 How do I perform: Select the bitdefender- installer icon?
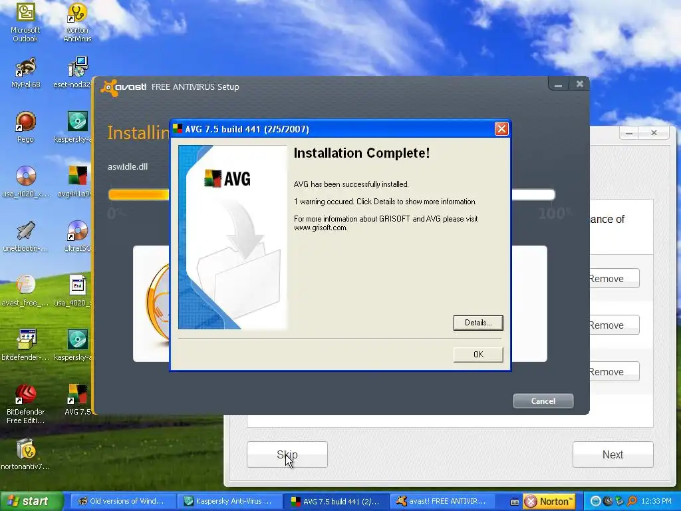pos(26,339)
